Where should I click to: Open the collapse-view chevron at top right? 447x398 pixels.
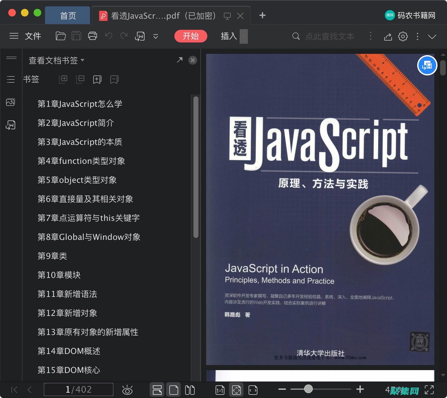point(432,36)
